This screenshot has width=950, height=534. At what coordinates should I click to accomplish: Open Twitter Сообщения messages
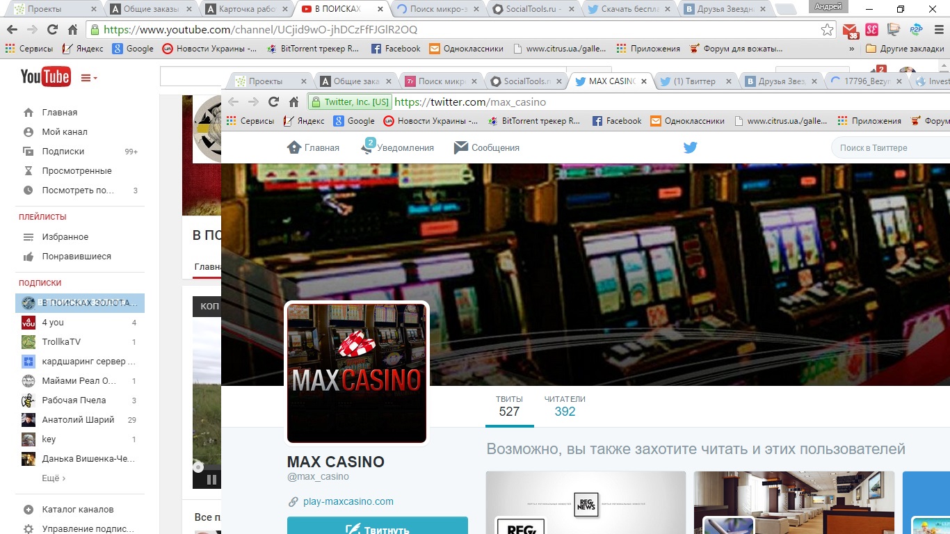(487, 147)
